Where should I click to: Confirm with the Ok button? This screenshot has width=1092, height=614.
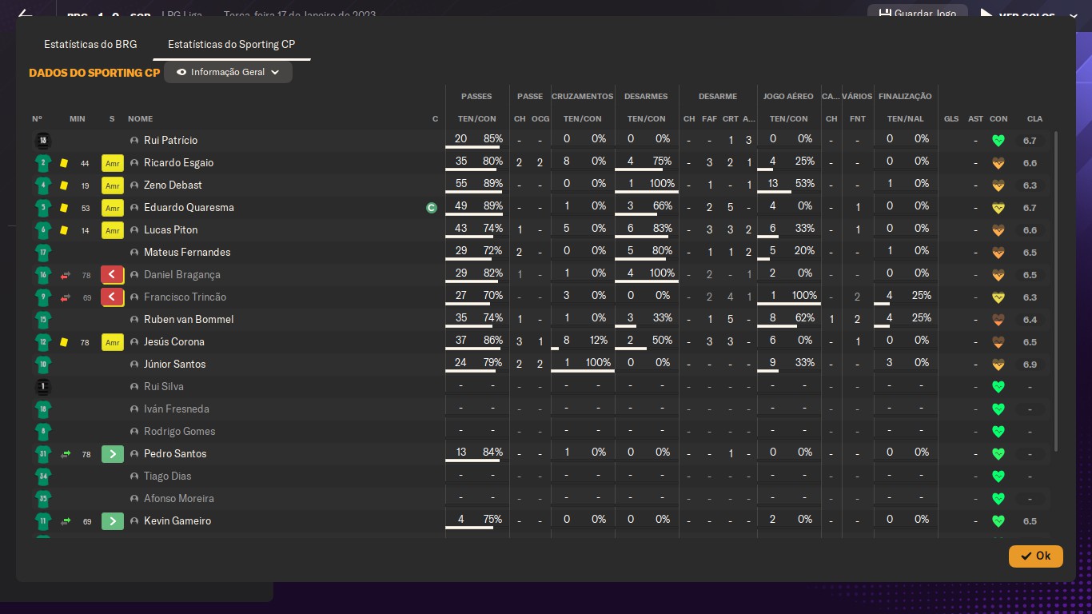click(x=1035, y=556)
